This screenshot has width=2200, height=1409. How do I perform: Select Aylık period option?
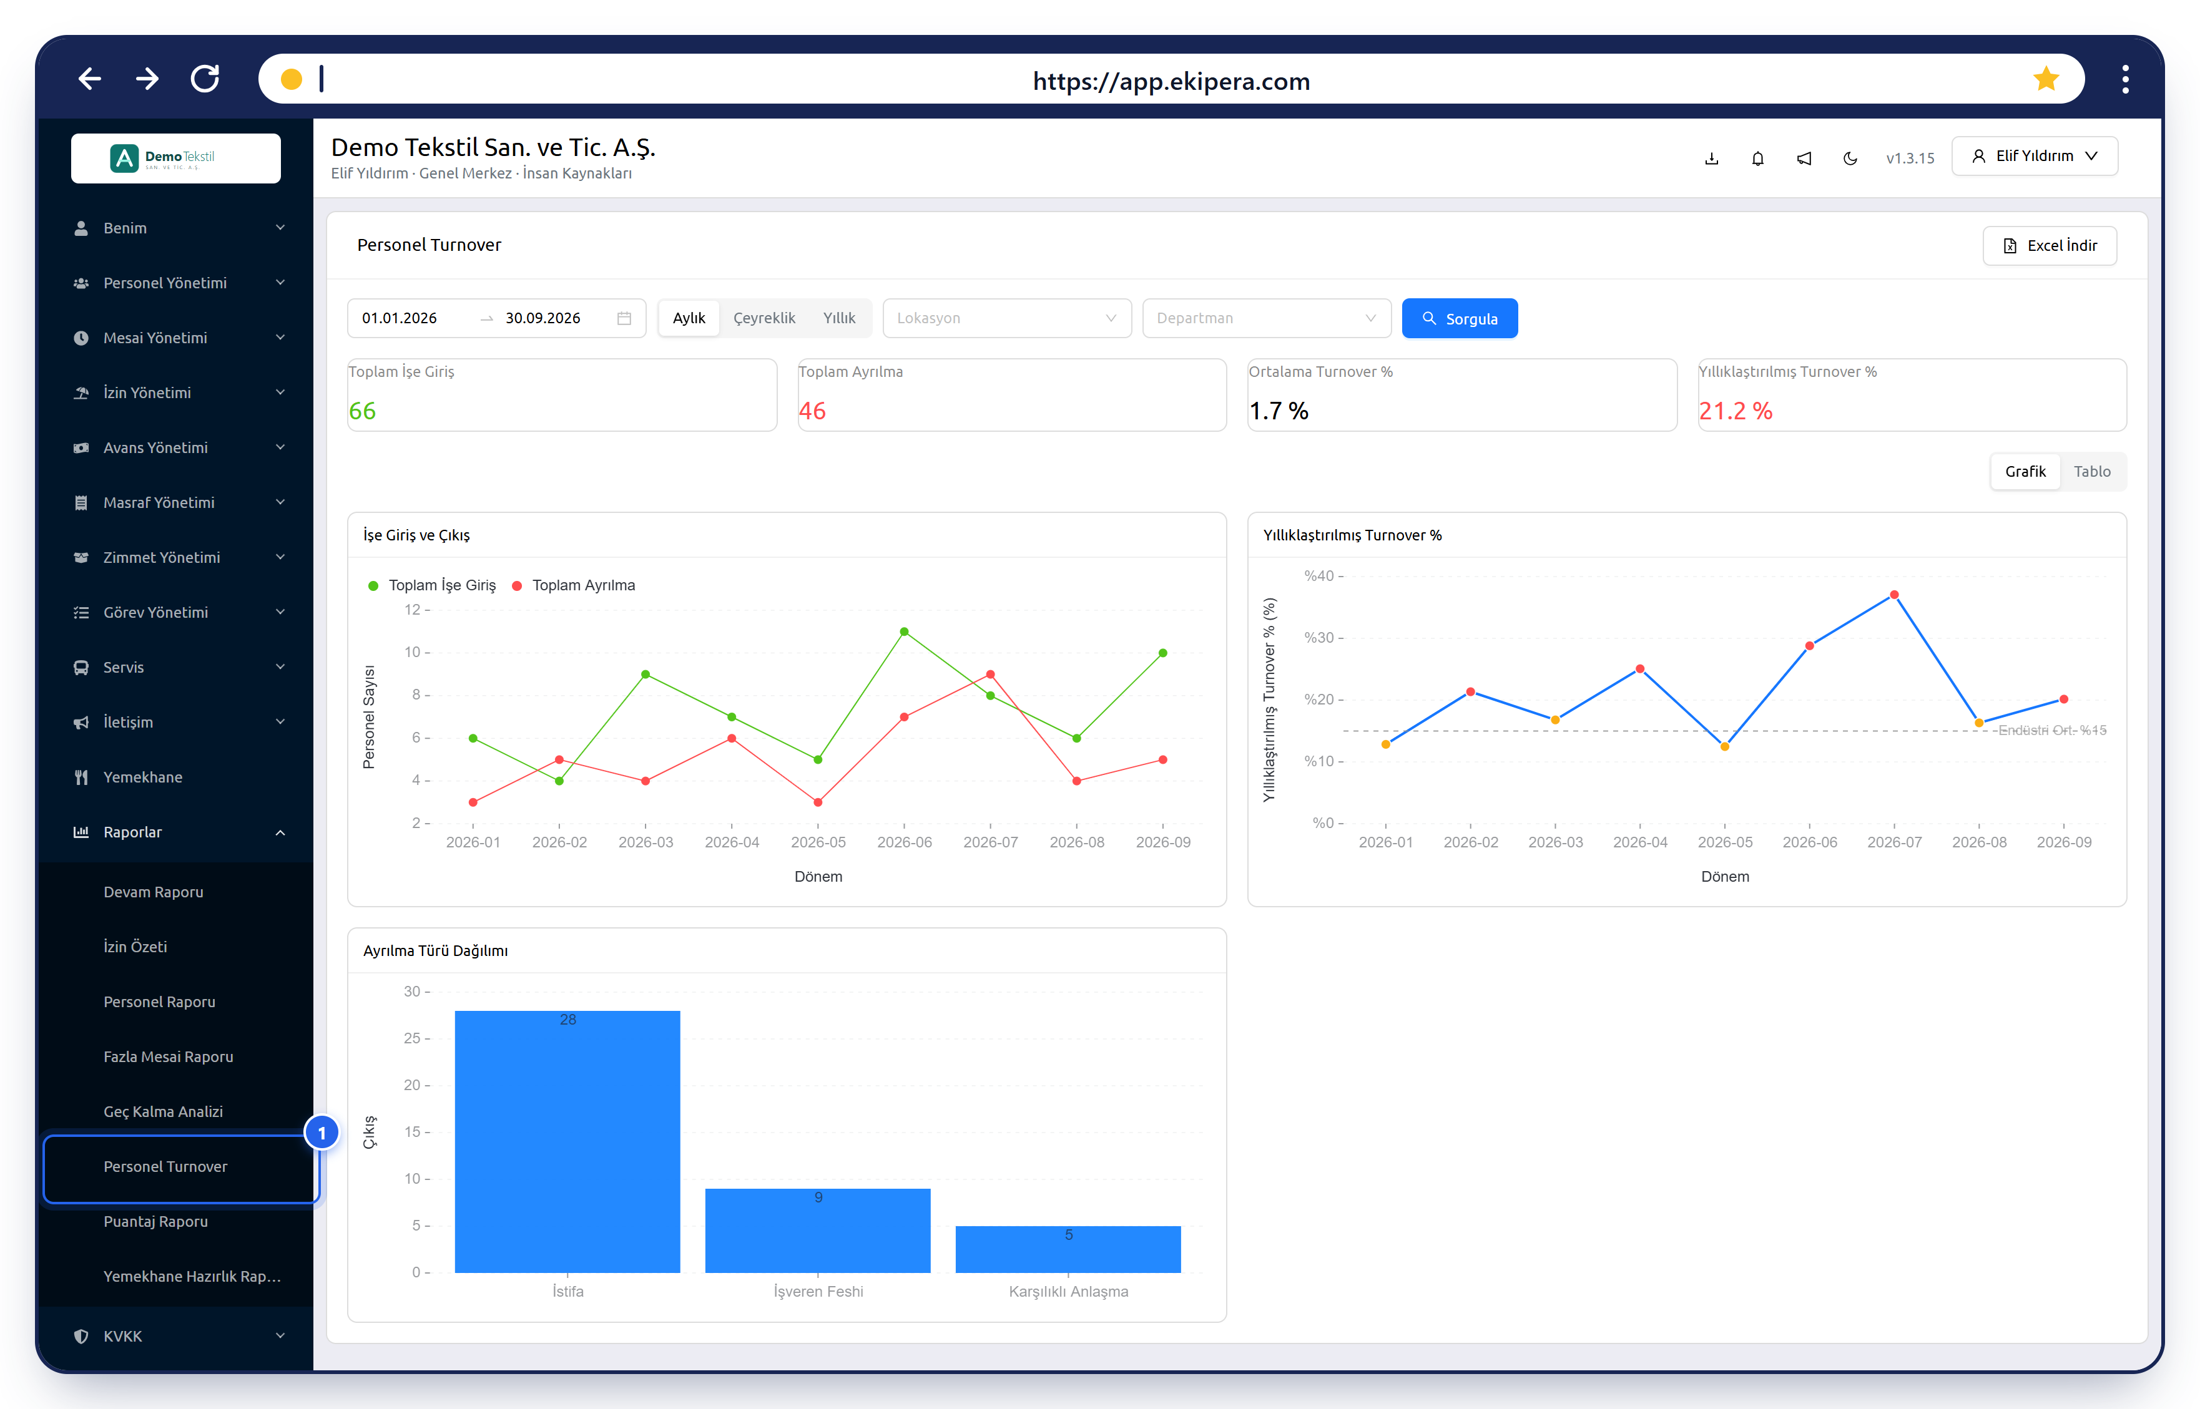pos(689,318)
